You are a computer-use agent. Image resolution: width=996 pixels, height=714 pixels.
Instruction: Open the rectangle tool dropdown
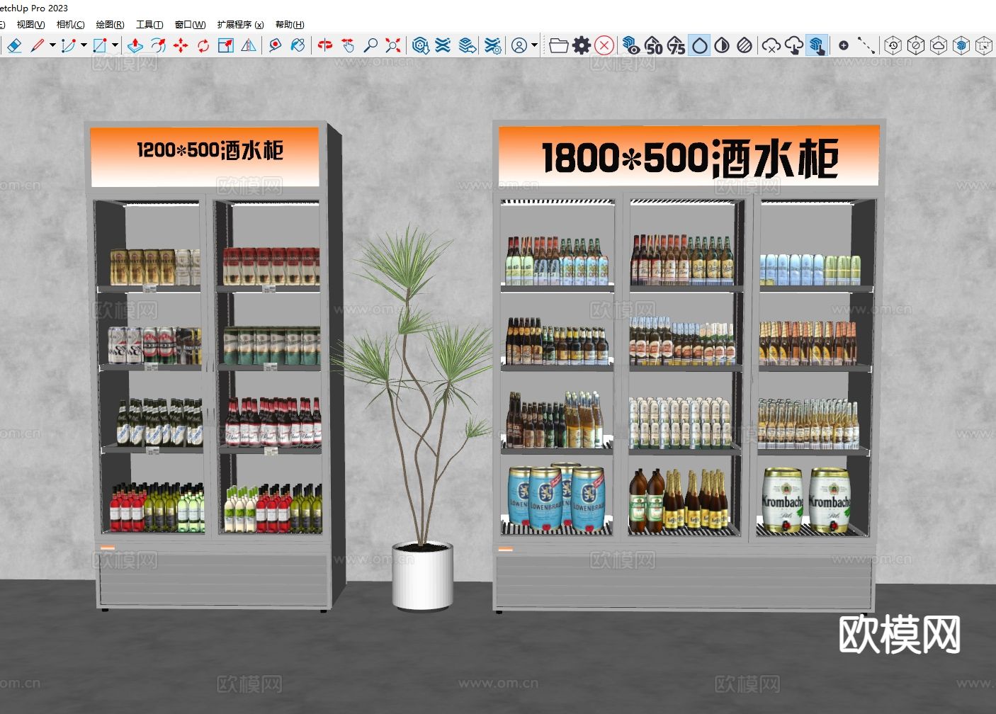[x=115, y=45]
